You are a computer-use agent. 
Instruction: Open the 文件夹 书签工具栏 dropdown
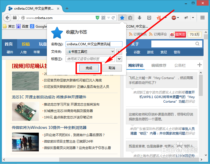point(90,51)
